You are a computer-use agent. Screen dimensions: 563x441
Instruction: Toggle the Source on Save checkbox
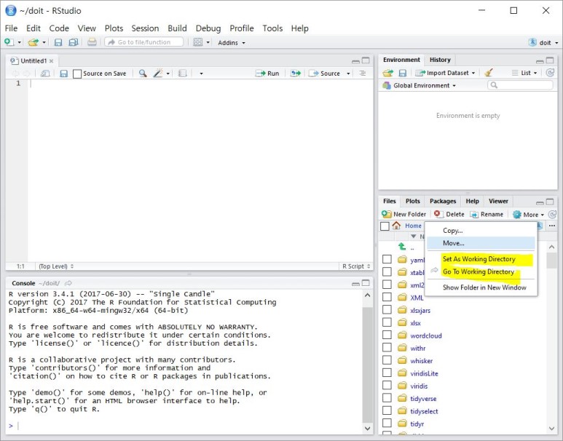pyautogui.click(x=77, y=73)
